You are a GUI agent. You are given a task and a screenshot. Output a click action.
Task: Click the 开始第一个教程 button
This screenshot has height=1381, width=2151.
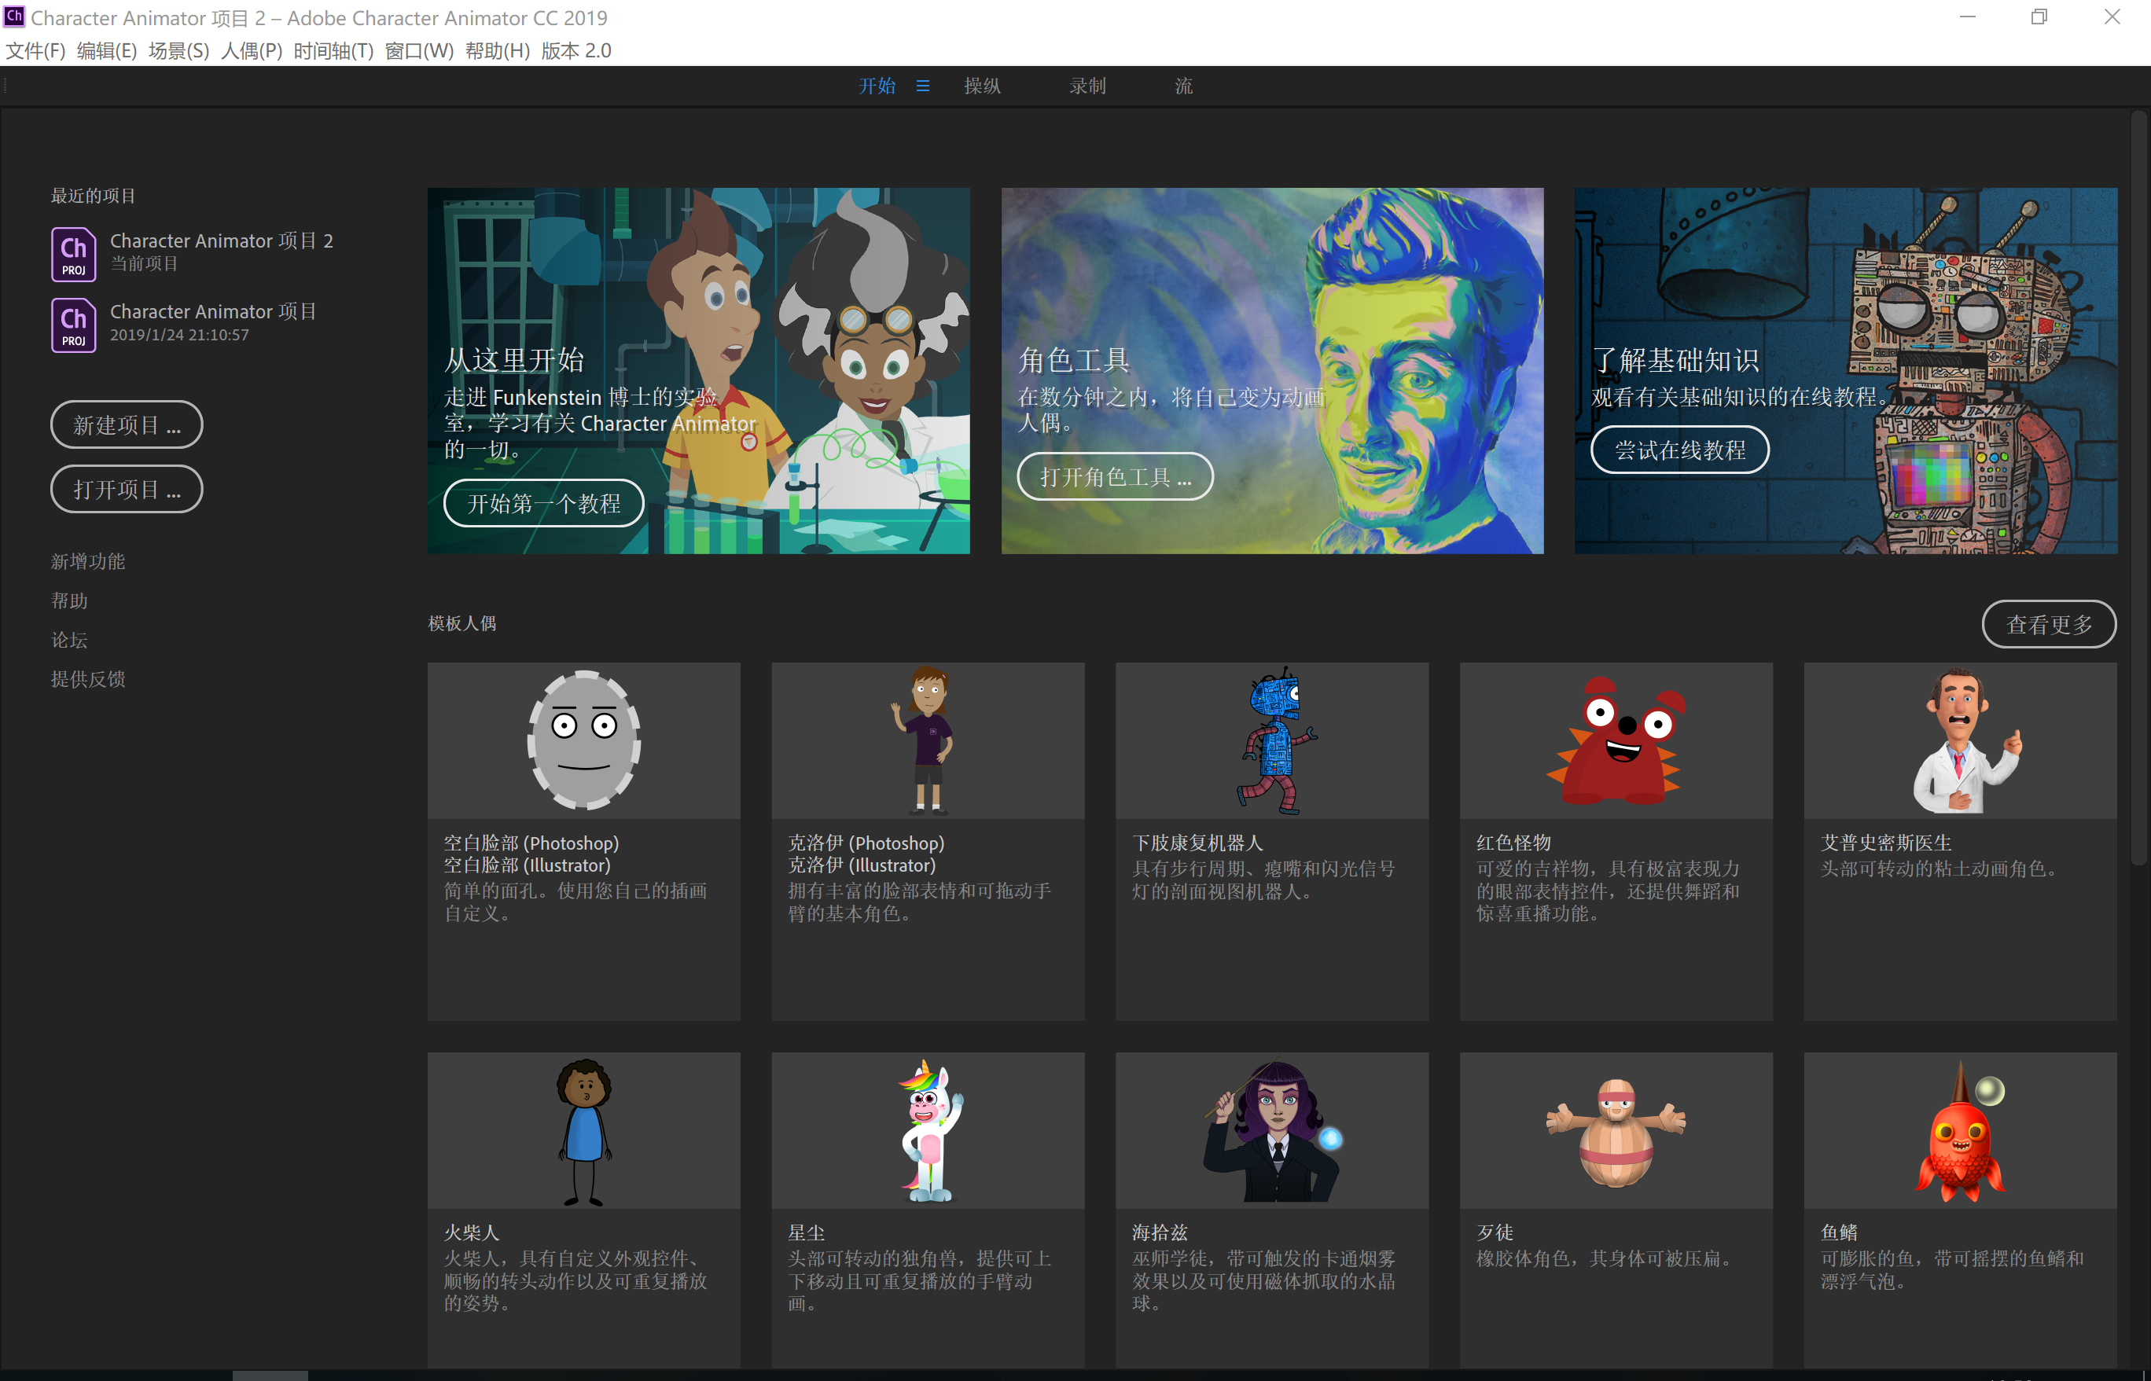[x=543, y=503]
